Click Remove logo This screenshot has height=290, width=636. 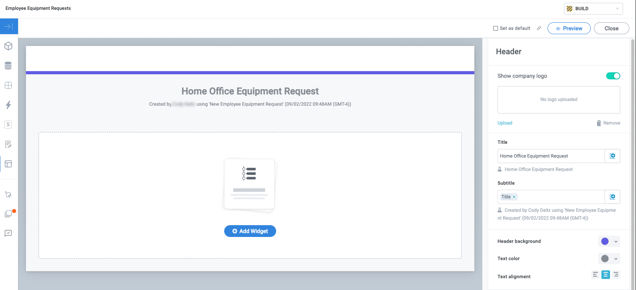tap(608, 123)
